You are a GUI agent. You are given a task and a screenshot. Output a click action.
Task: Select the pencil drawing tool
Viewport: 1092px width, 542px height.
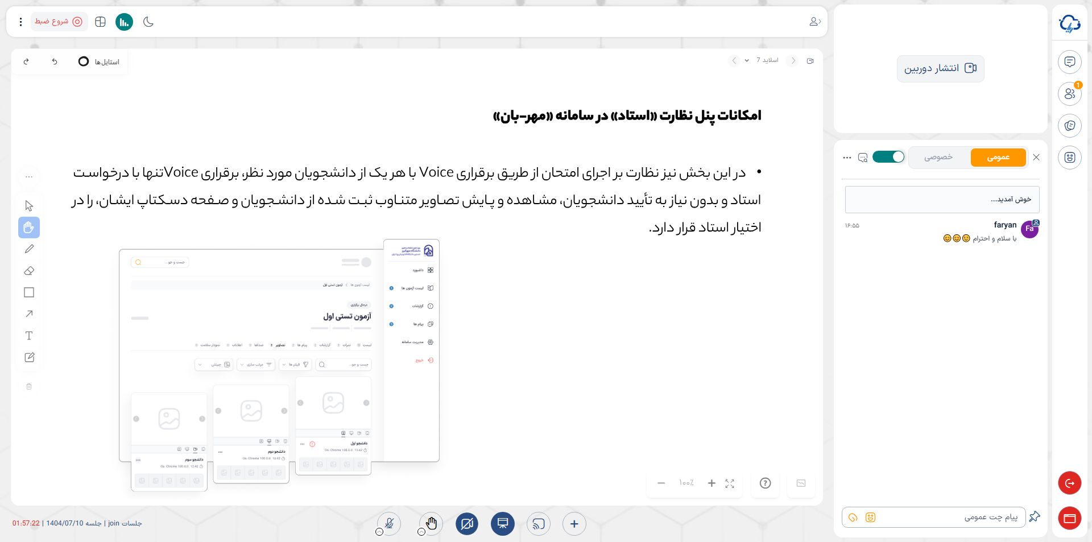tap(28, 249)
